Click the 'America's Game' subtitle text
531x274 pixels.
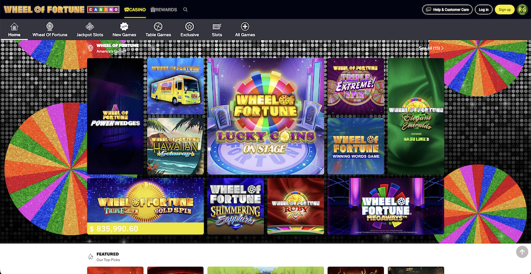(111, 51)
